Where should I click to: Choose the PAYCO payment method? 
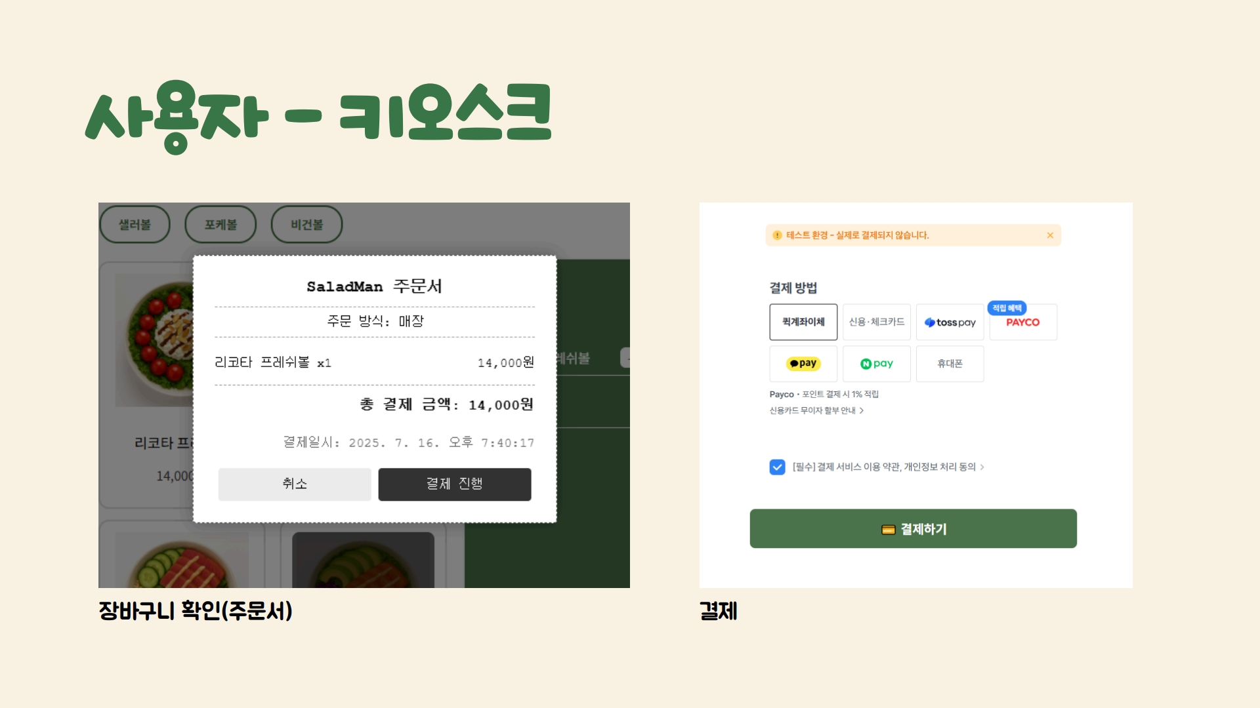click(x=1023, y=322)
